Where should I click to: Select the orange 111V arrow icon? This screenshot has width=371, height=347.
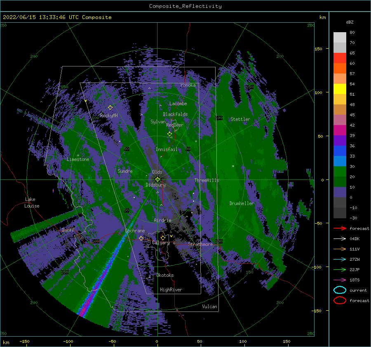click(340, 249)
